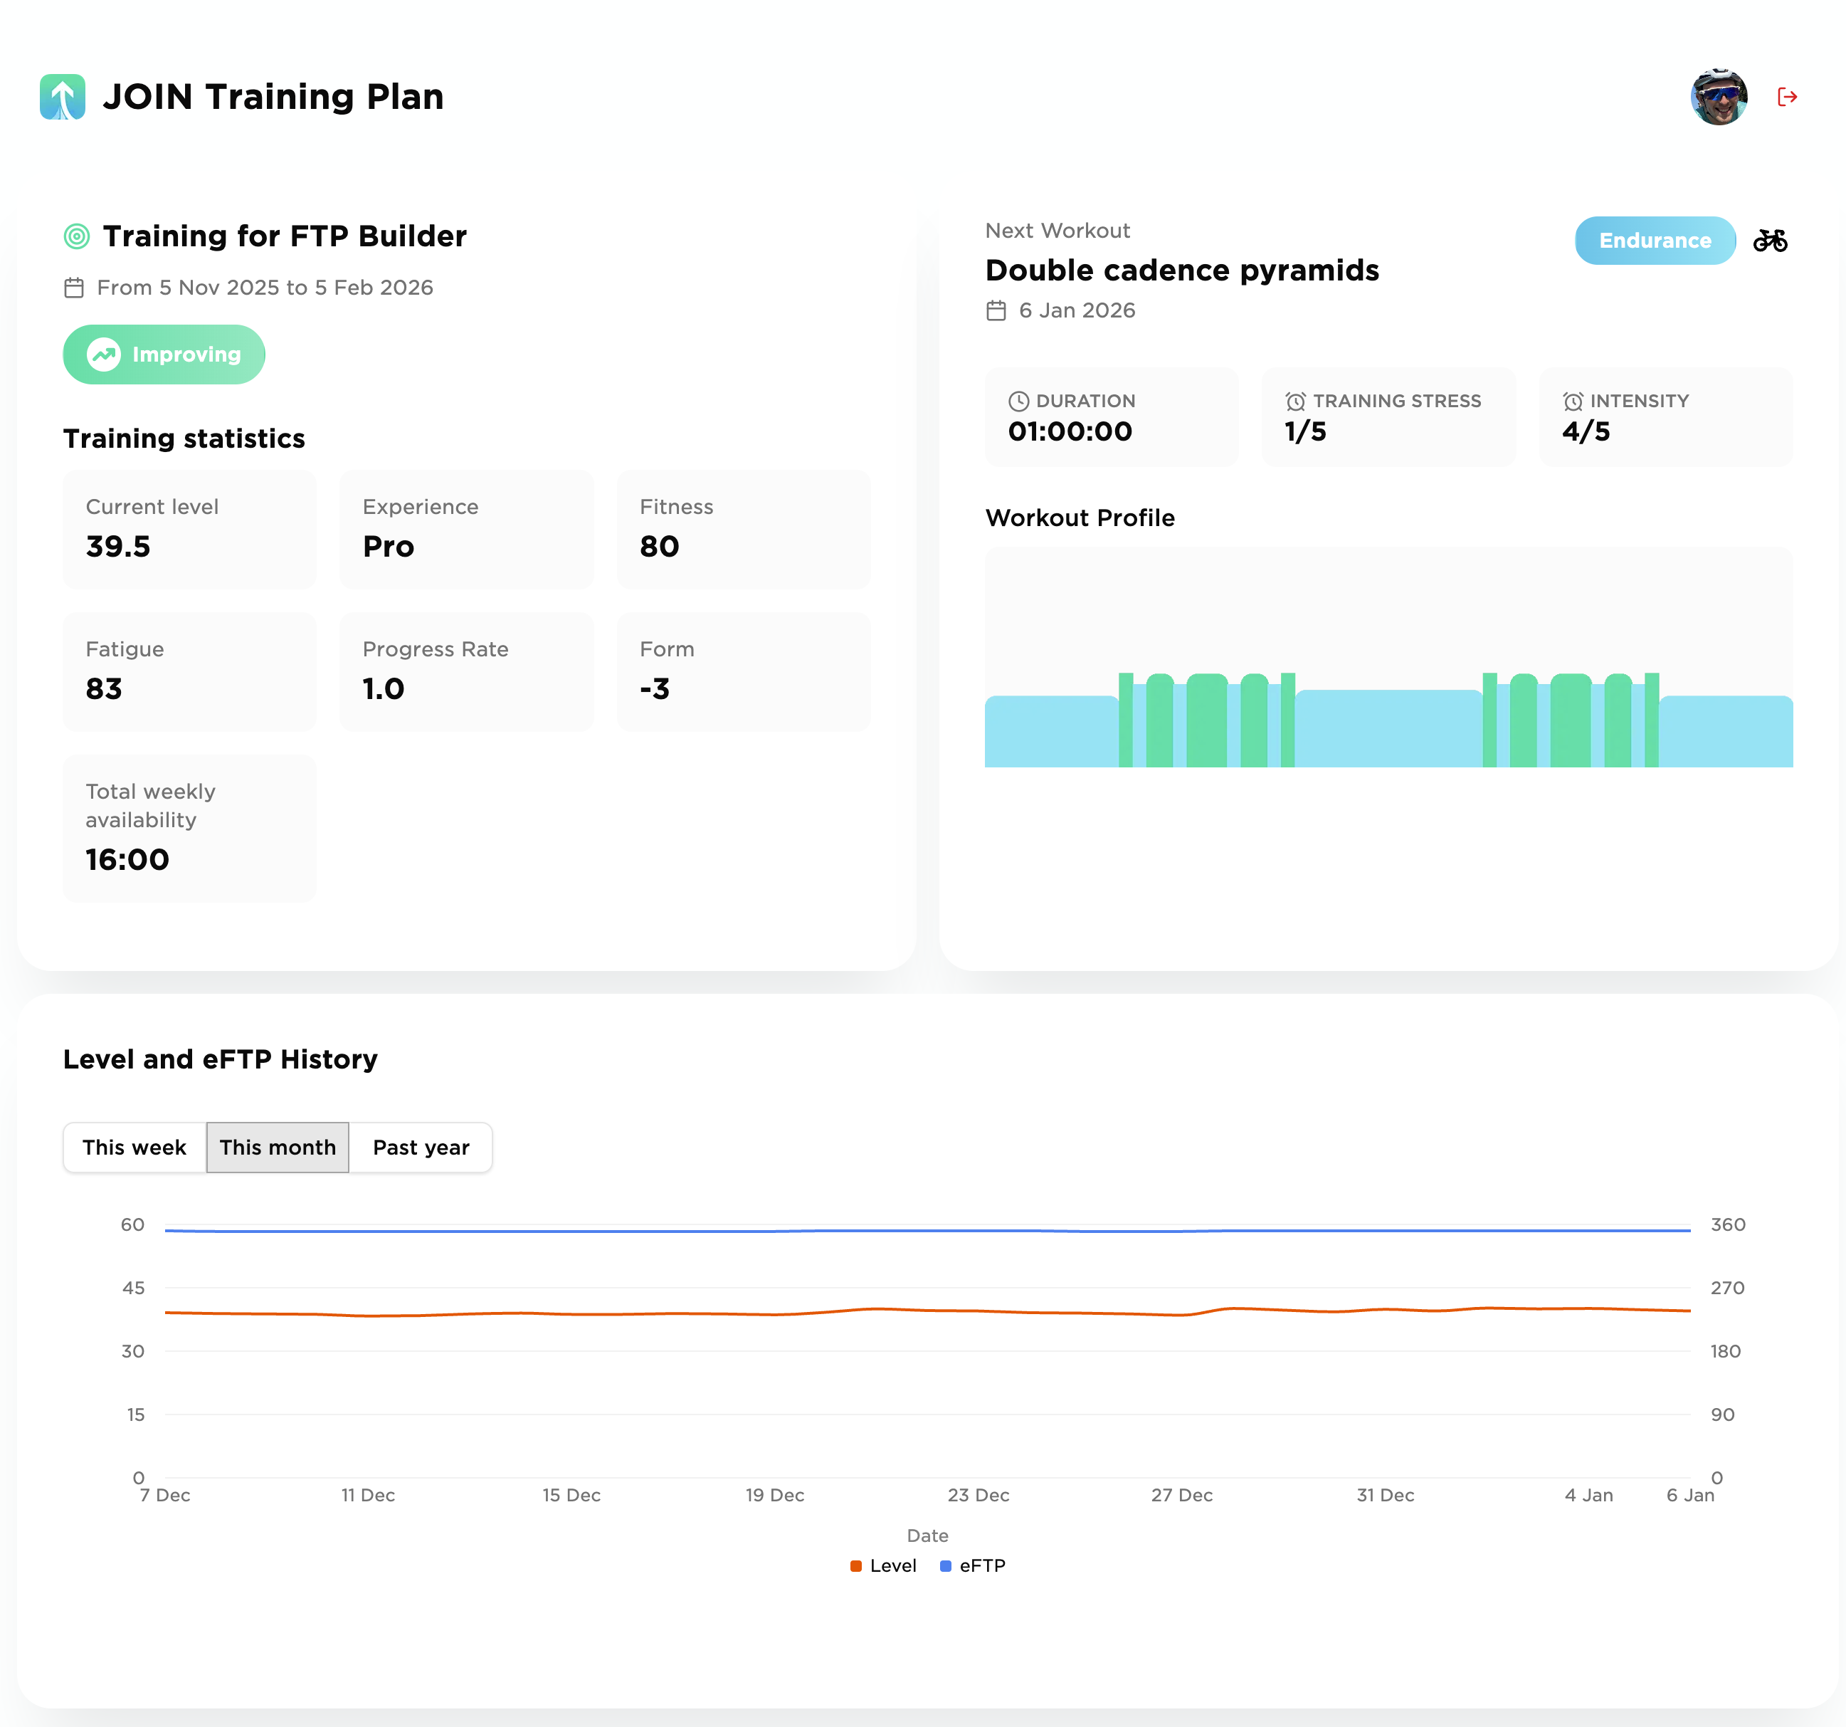Toggle the eFTP series in chart legend

coord(981,1565)
